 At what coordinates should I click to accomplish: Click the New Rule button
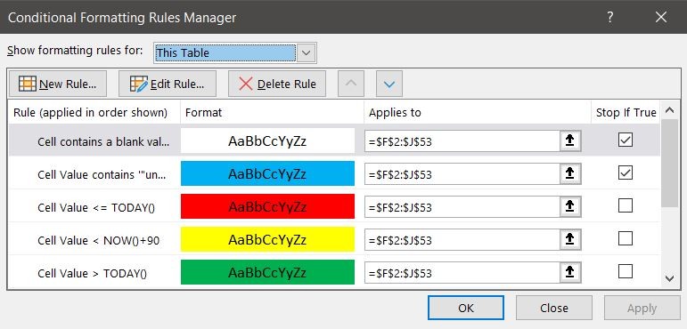coord(58,84)
